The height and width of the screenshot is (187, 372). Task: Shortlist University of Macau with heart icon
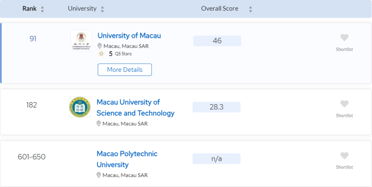[x=344, y=37]
